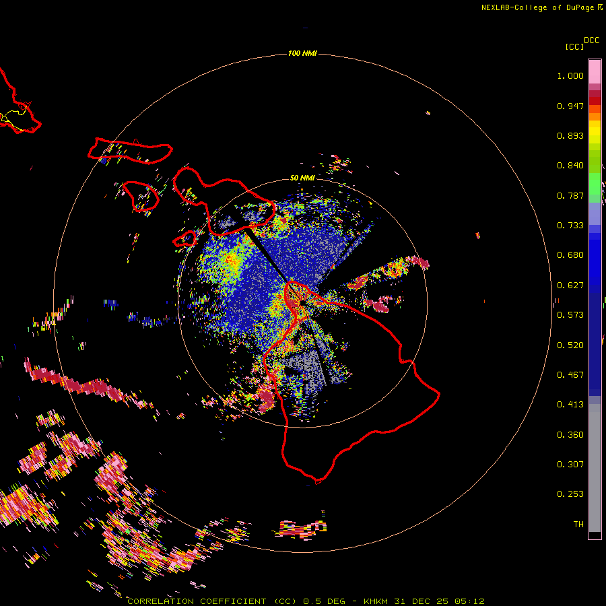Click the 0.573 scale value
Viewport: 606px width, 606px height.
pyautogui.click(x=570, y=315)
